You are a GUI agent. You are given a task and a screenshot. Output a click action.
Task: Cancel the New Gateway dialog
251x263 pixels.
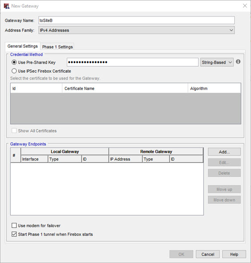point(207,254)
